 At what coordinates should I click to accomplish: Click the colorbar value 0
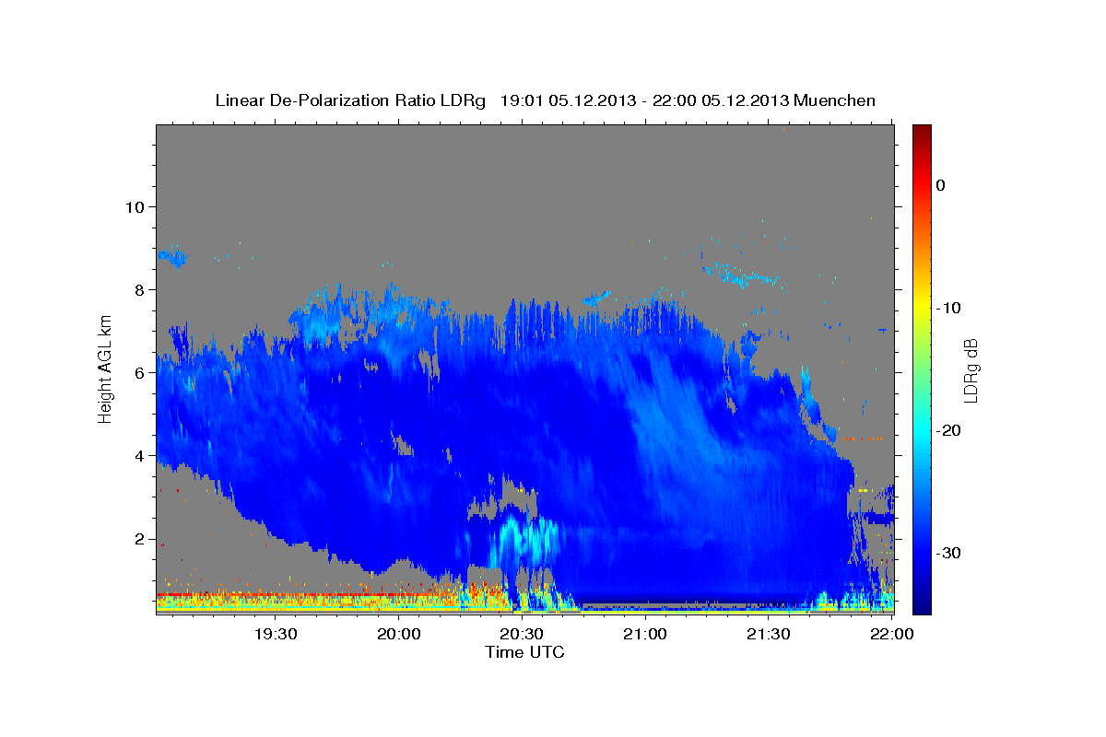940,185
